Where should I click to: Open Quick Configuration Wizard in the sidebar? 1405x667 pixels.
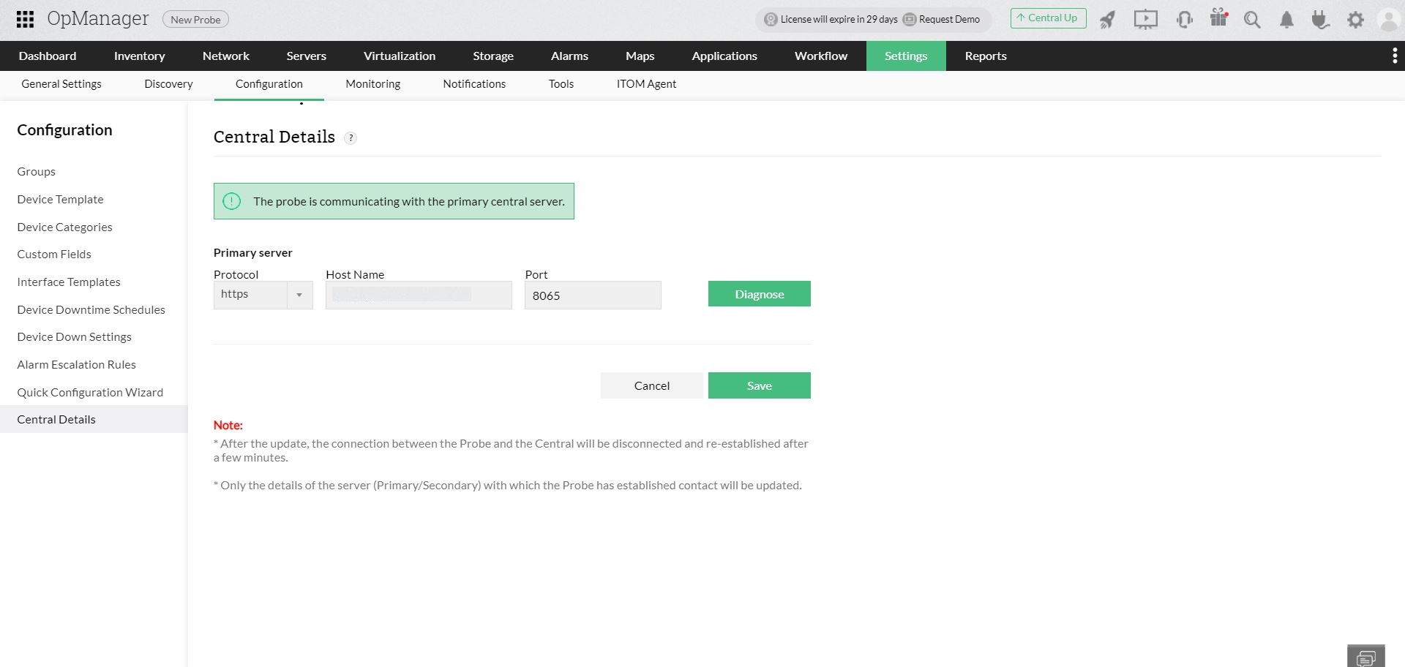(90, 393)
